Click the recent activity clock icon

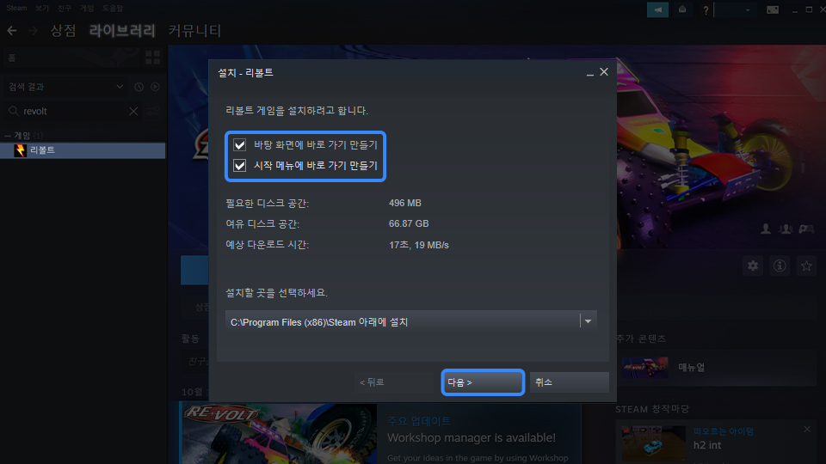[x=139, y=87]
